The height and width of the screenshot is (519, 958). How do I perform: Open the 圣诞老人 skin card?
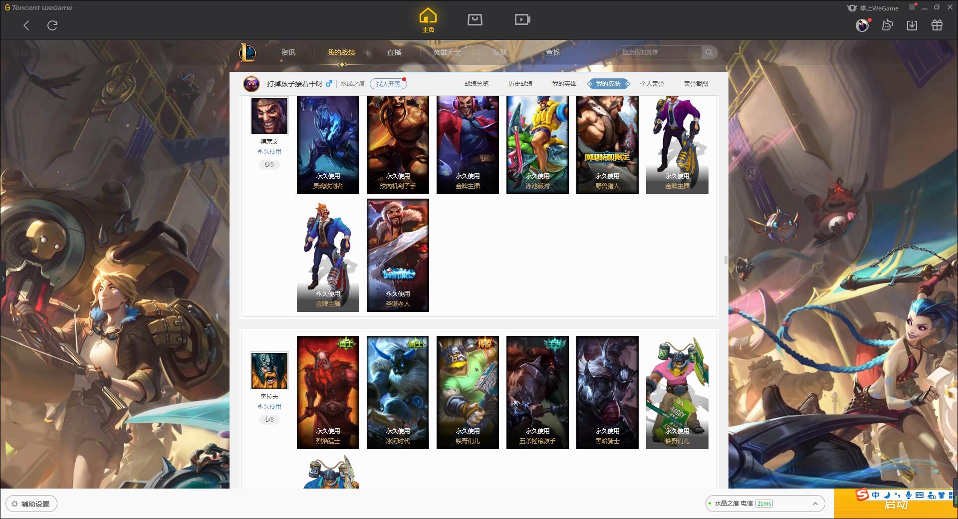pyautogui.click(x=398, y=256)
